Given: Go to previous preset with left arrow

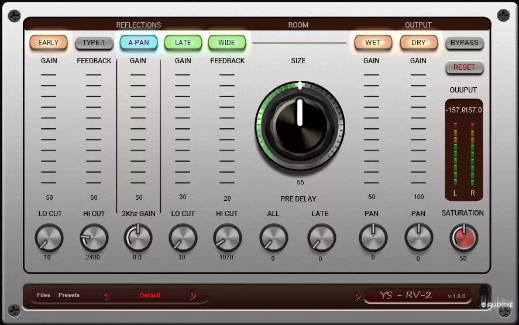Looking at the screenshot, I should tap(106, 296).
